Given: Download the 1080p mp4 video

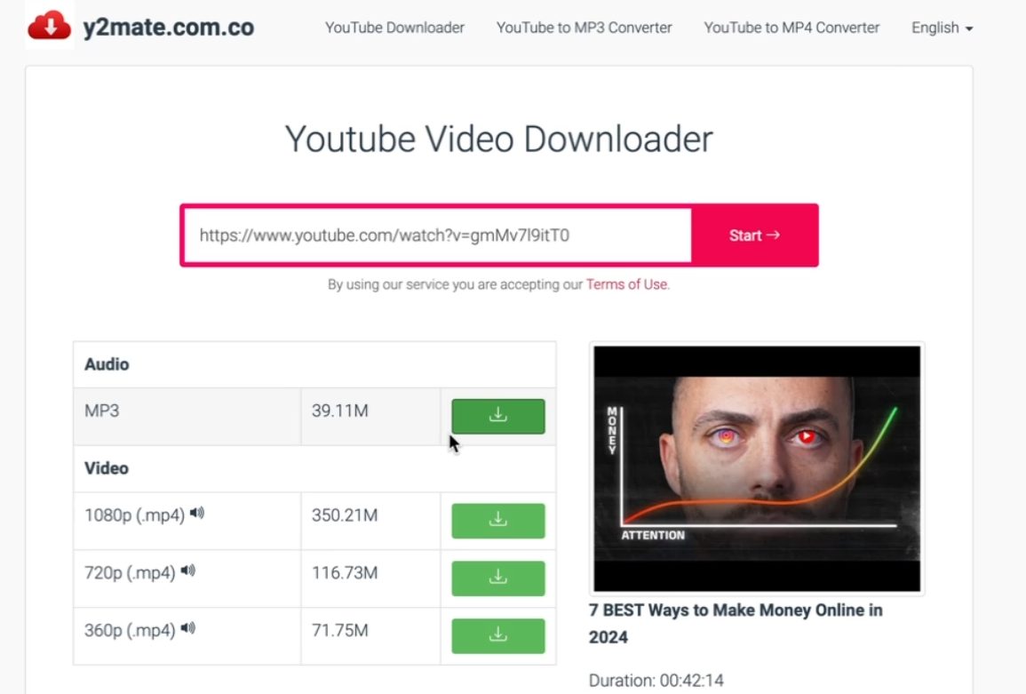Looking at the screenshot, I should tap(497, 521).
